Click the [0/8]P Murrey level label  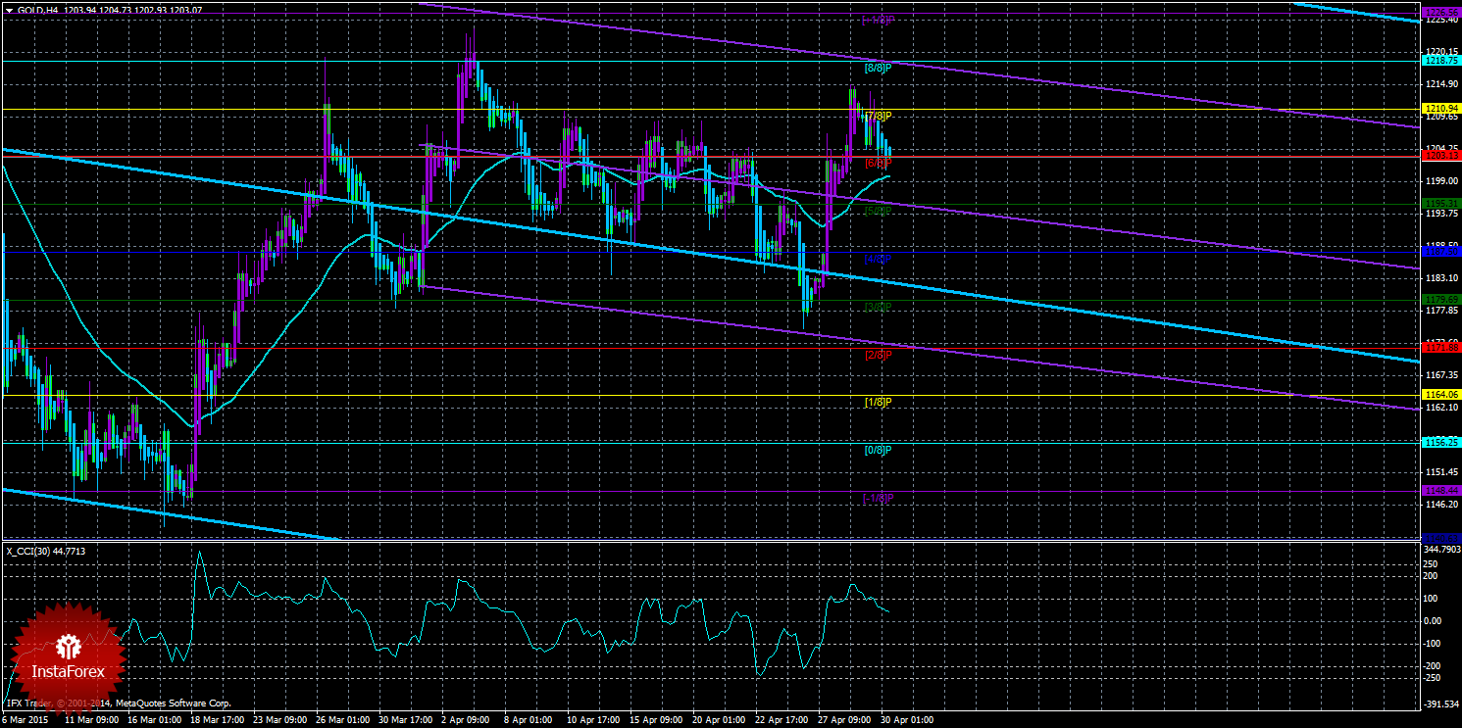coord(878,451)
